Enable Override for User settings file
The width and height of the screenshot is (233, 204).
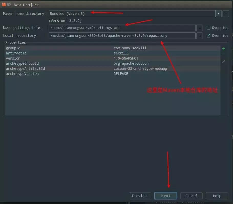coord(208,28)
